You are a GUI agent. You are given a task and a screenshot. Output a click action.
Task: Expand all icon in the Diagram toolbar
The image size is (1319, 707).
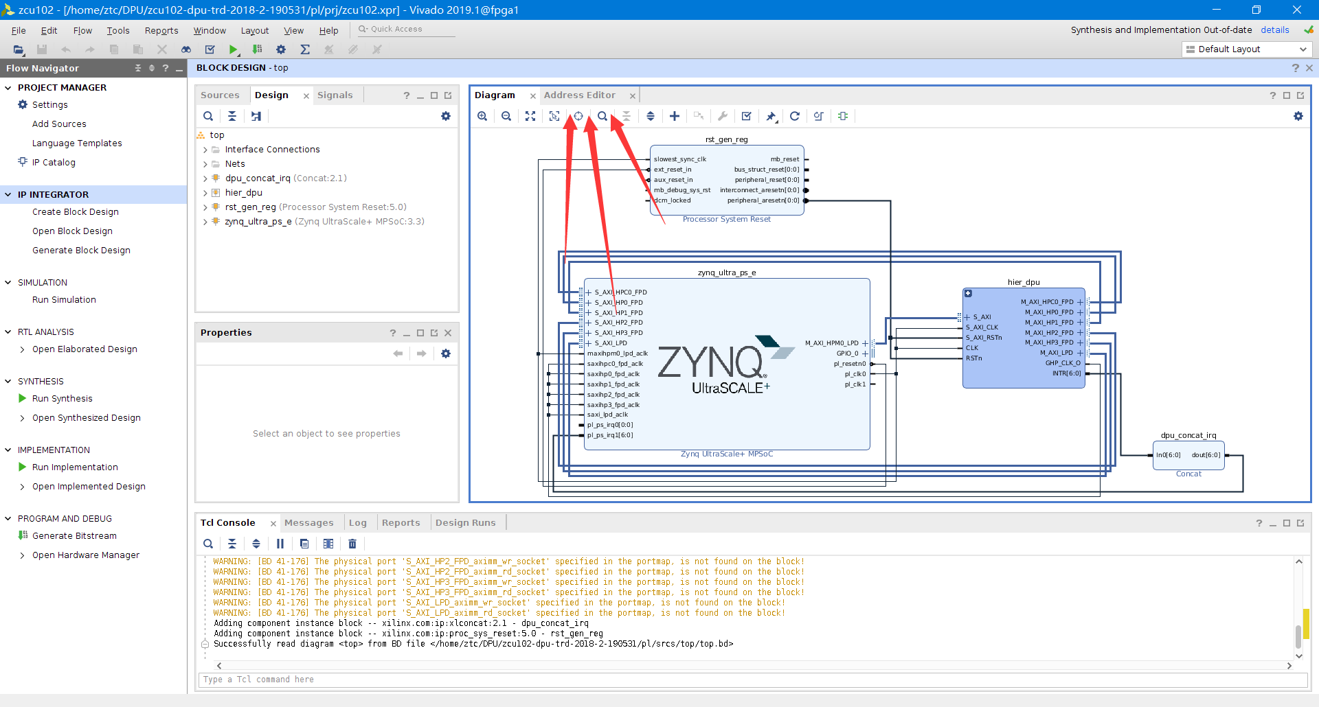point(651,116)
